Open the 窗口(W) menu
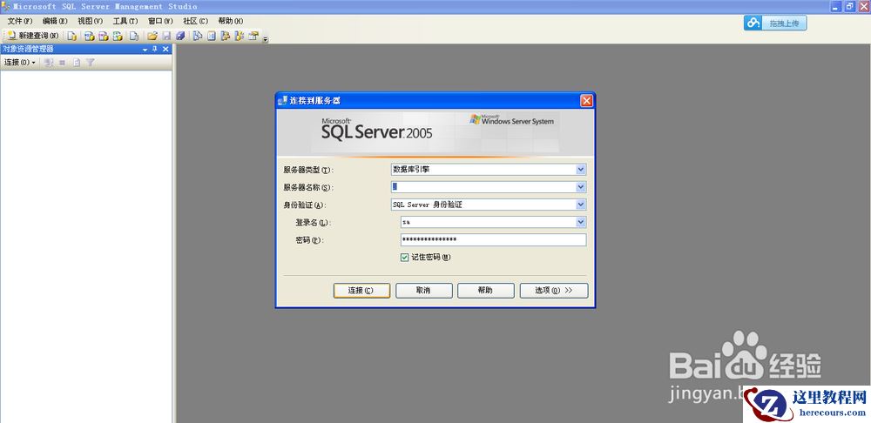The image size is (871, 423). [160, 21]
